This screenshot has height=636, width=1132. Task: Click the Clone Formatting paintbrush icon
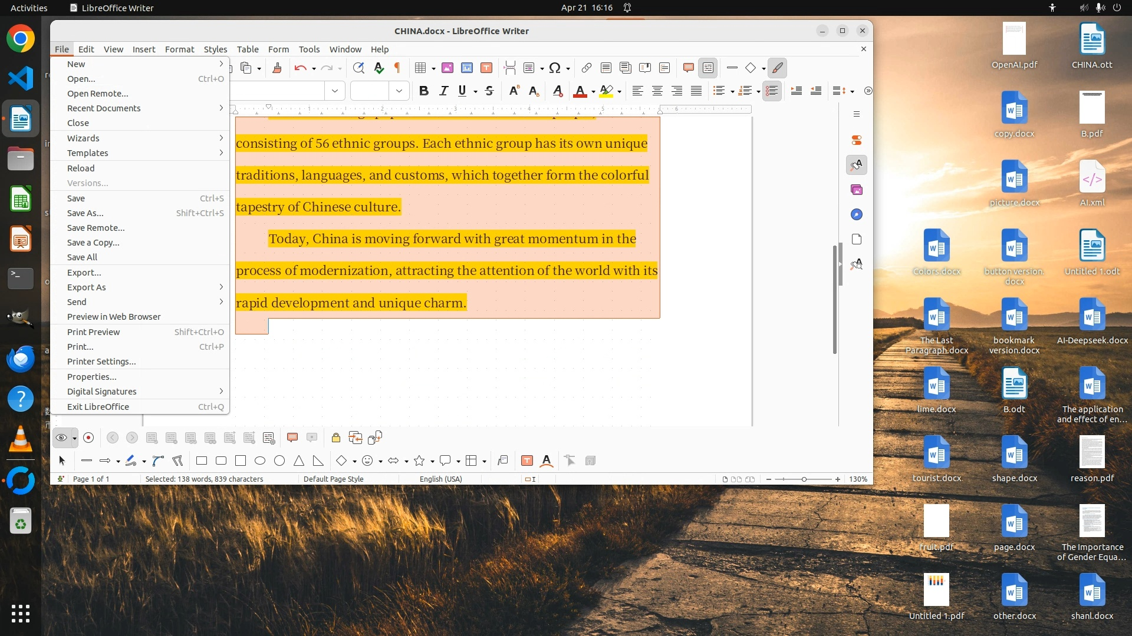(x=277, y=68)
